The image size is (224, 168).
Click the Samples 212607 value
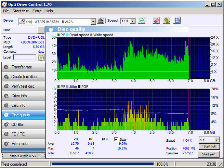(187, 153)
